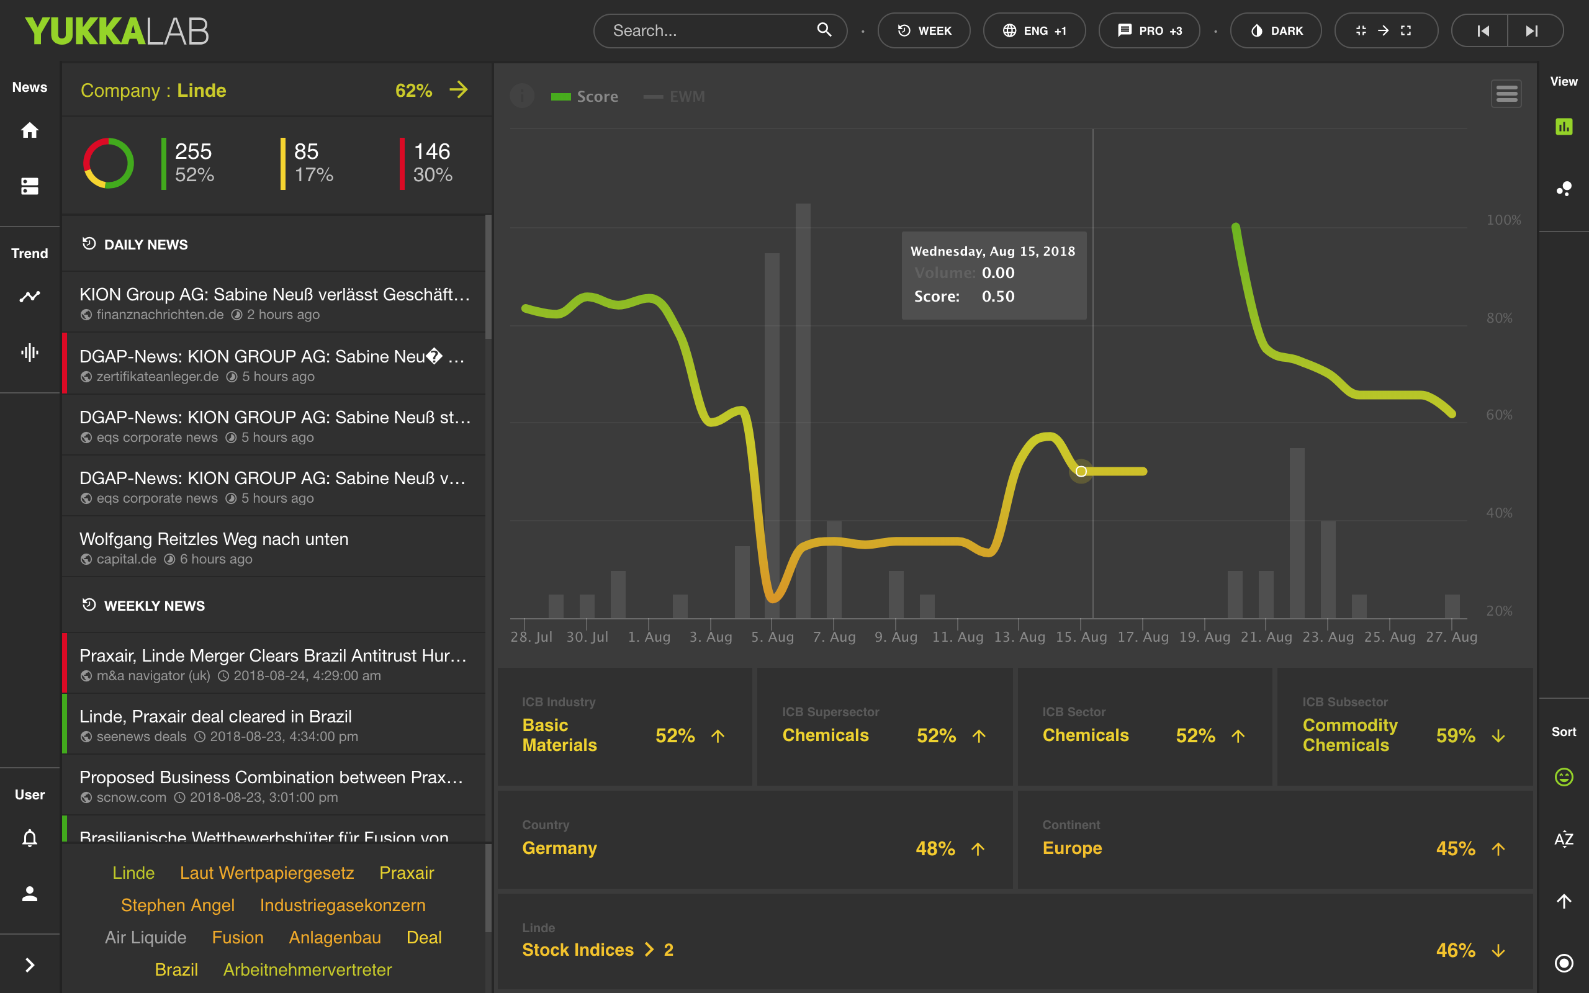The width and height of the screenshot is (1589, 993).
Task: Filter by 255 positive news count
Action: (x=189, y=163)
